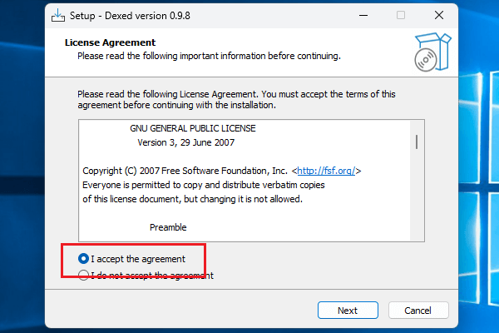Screen dimensions: 499x333
Task: Click the "Preamble" heading in license text
Action: pos(168,227)
